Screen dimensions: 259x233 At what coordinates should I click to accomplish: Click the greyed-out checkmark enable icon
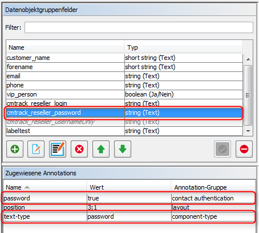tap(222, 149)
